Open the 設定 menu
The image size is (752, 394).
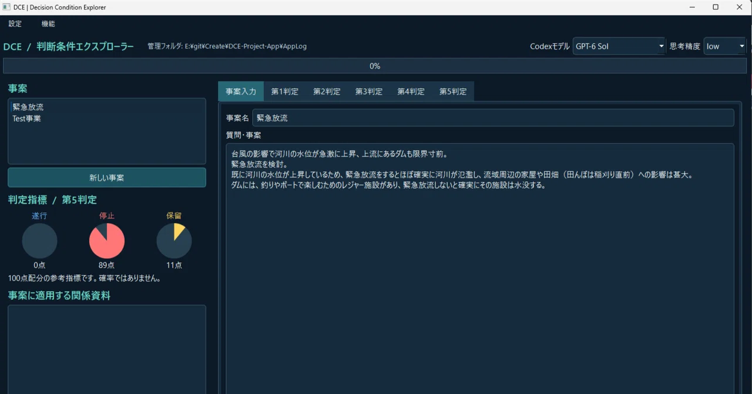coord(15,24)
